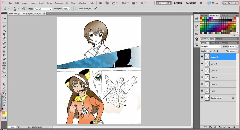Open the Strength slider arrow
The image size is (240, 130).
click(70, 9)
